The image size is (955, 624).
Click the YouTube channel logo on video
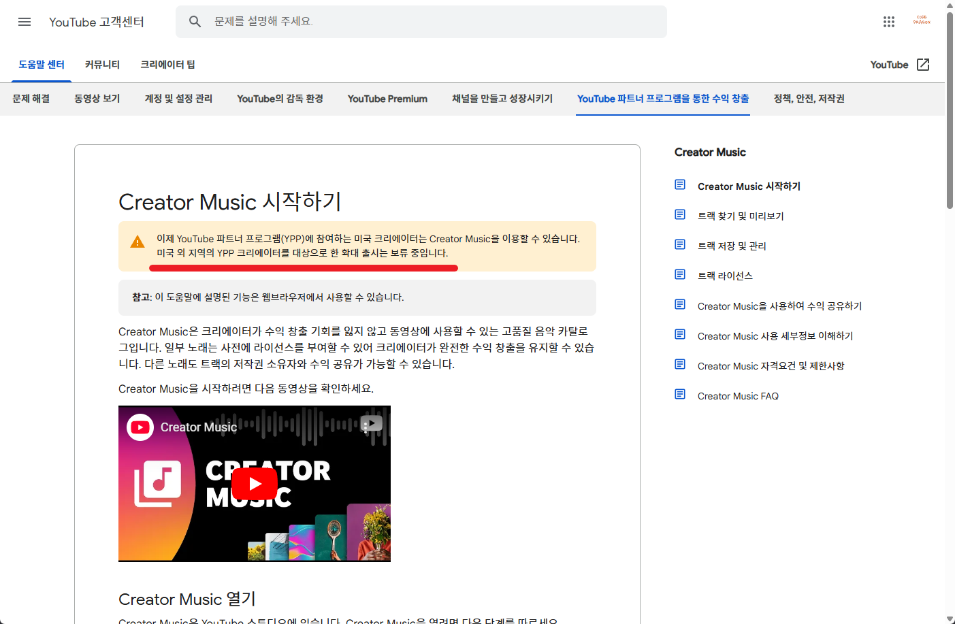click(140, 427)
